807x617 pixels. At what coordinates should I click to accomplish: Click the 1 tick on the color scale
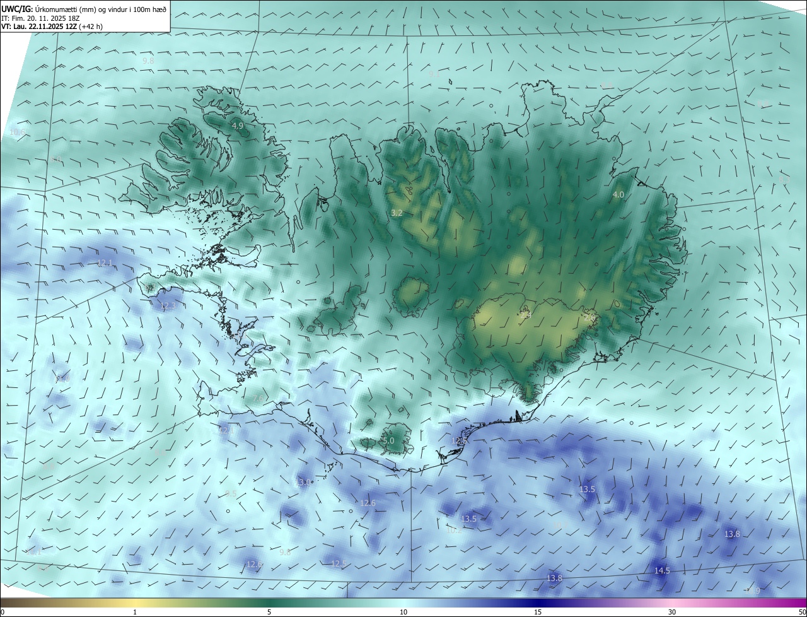tap(135, 612)
